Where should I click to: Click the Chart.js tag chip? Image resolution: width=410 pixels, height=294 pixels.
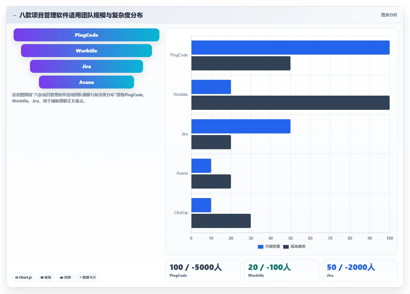pyautogui.click(x=23, y=277)
